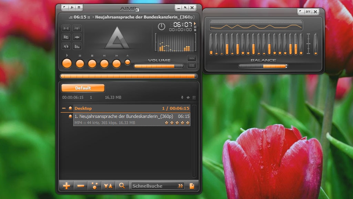This screenshot has width=353, height=199.
Task: Select the Neujahrsansprache der Bundeskanzlerin track
Action: [123, 116]
